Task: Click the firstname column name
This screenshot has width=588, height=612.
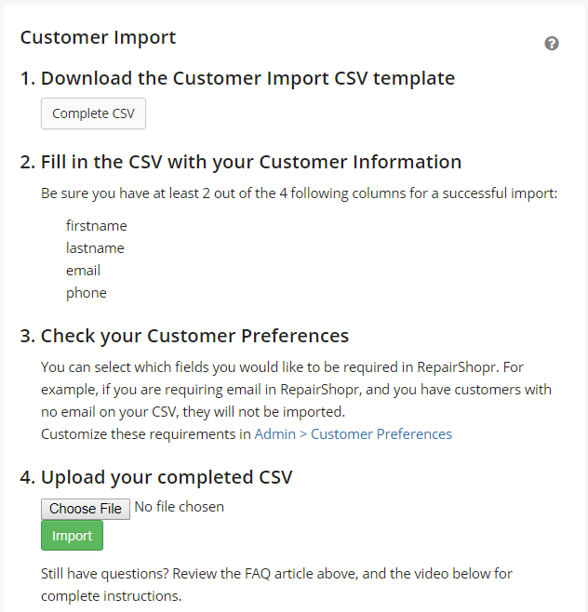Action: pos(97,226)
